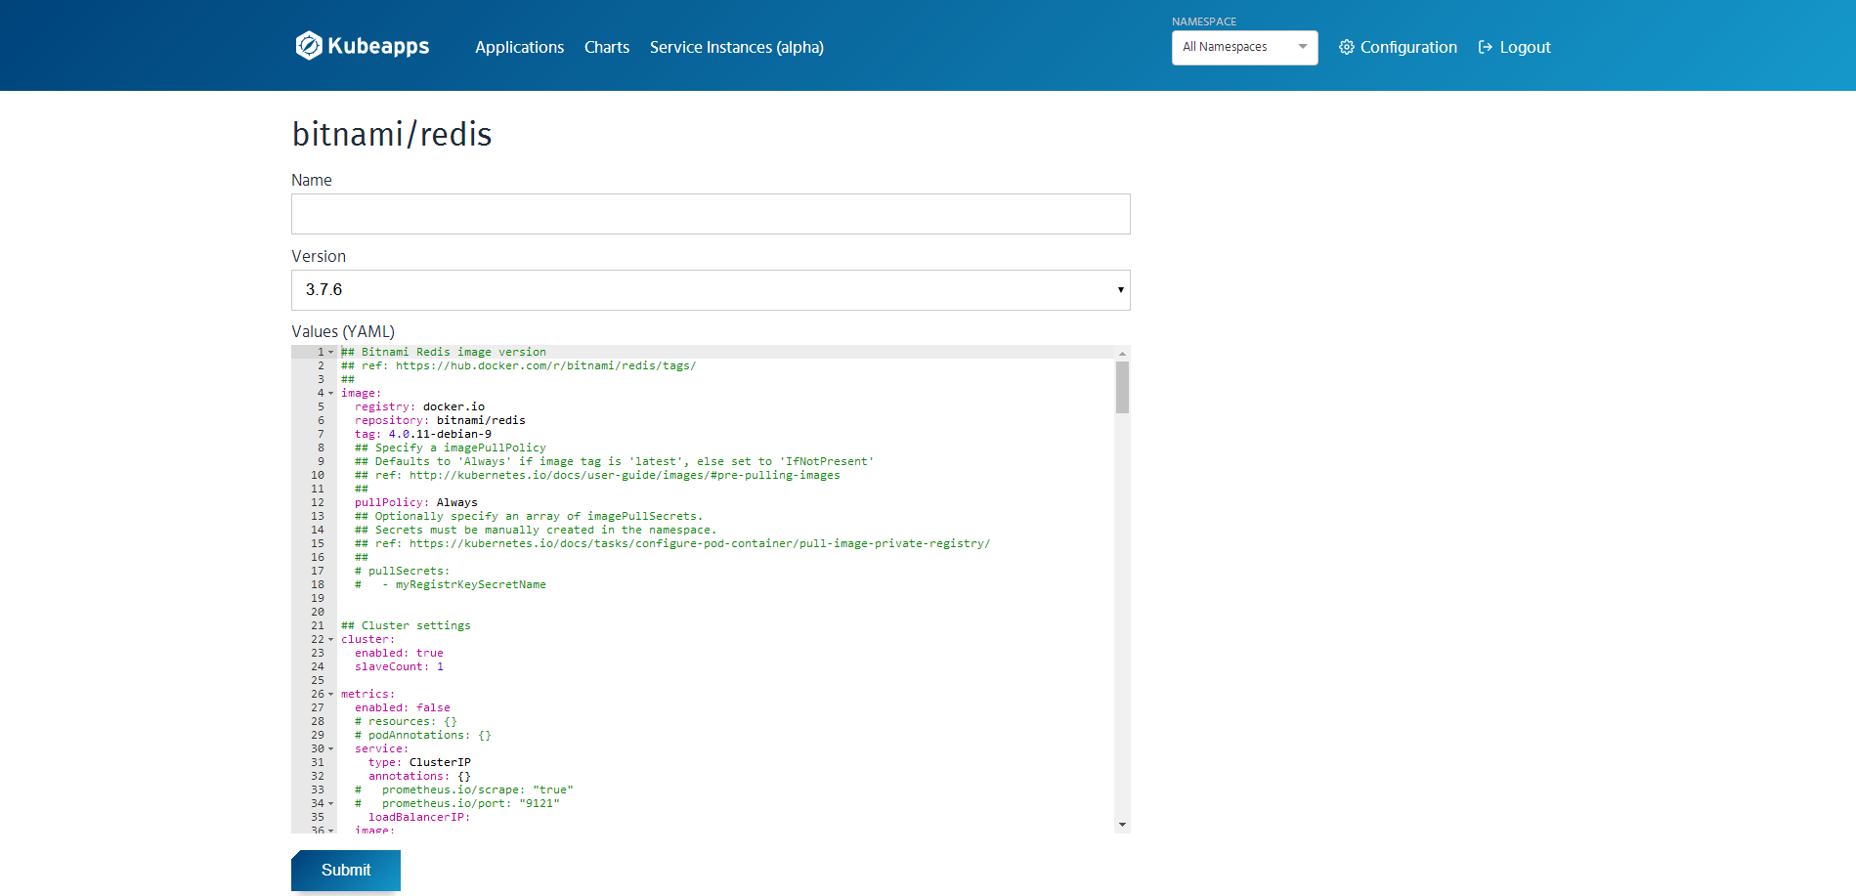This screenshot has width=1856, height=896.
Task: Click the 'Secrets must be manually created' comment
Action: click(536, 530)
